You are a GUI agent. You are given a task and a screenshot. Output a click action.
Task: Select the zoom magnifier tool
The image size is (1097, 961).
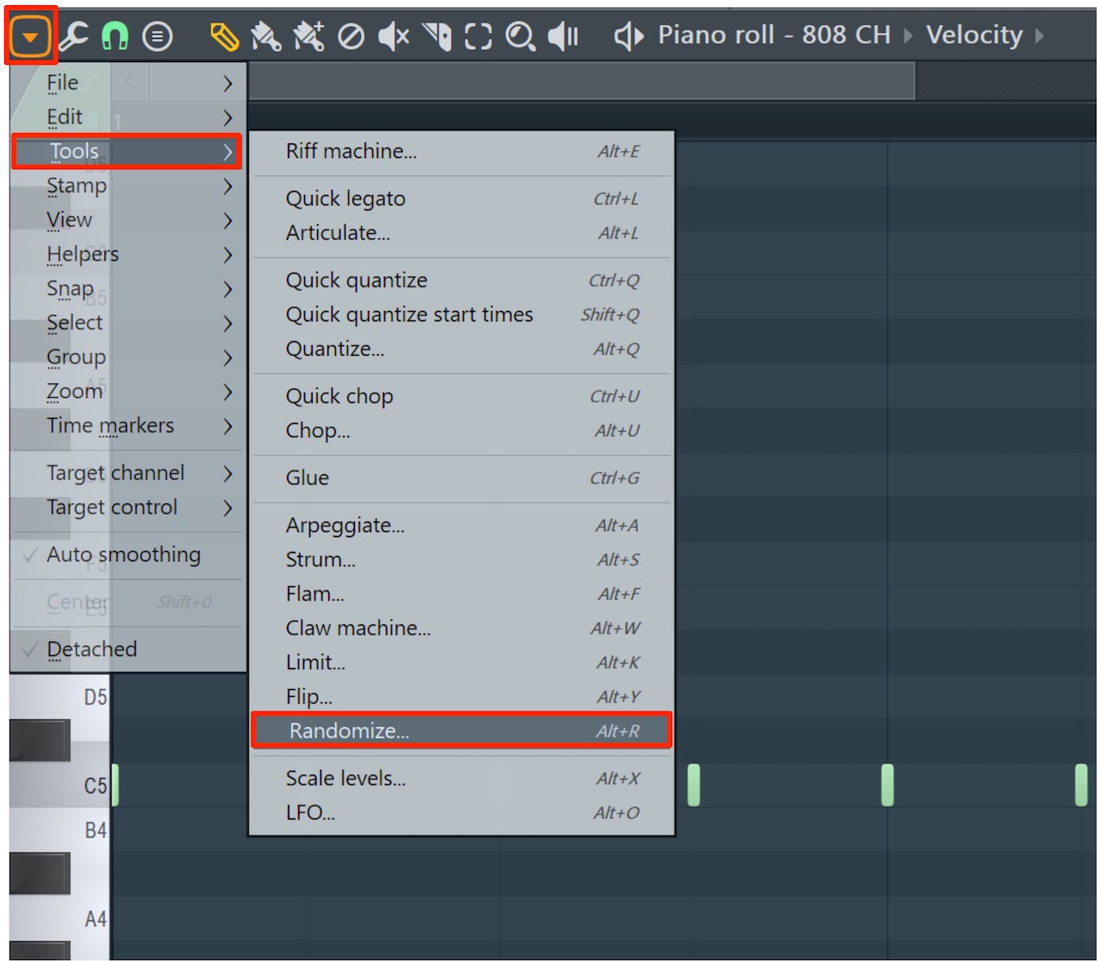pyautogui.click(x=520, y=36)
